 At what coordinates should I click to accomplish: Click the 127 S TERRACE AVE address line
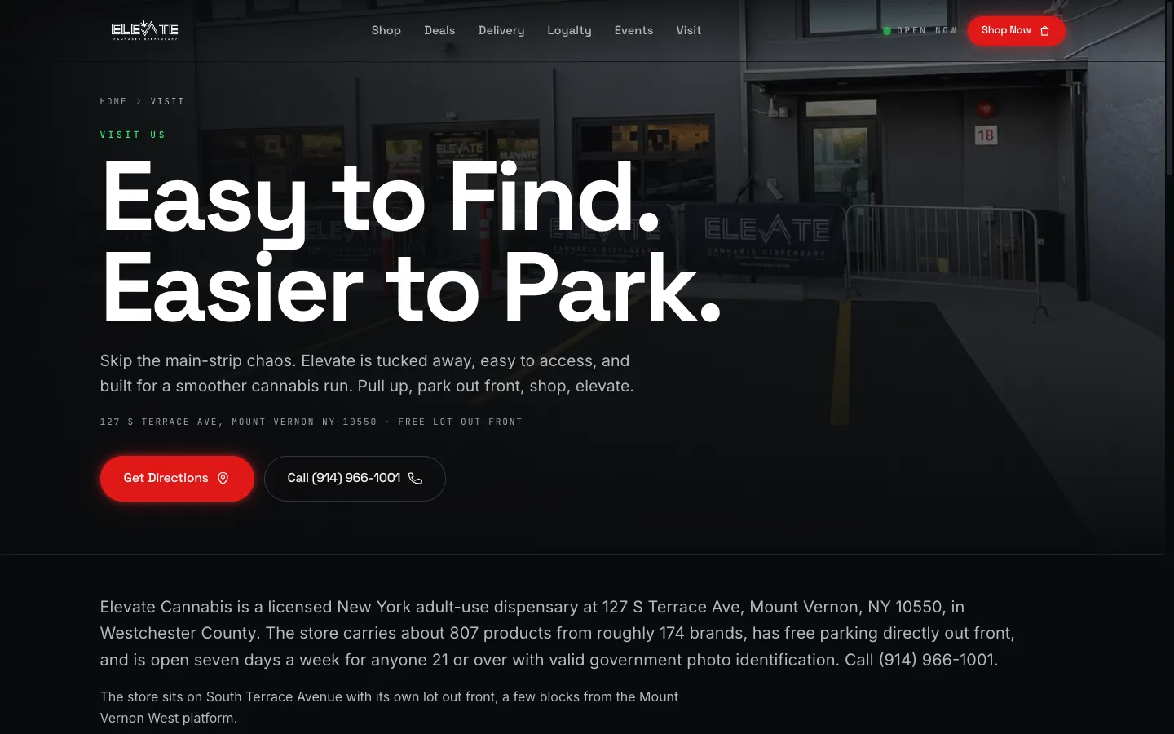click(311, 422)
